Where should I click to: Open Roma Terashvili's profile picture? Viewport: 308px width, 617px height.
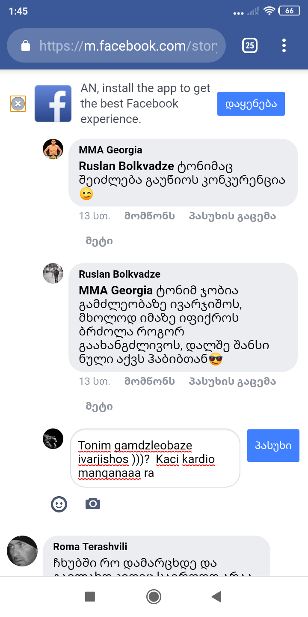click(x=22, y=551)
